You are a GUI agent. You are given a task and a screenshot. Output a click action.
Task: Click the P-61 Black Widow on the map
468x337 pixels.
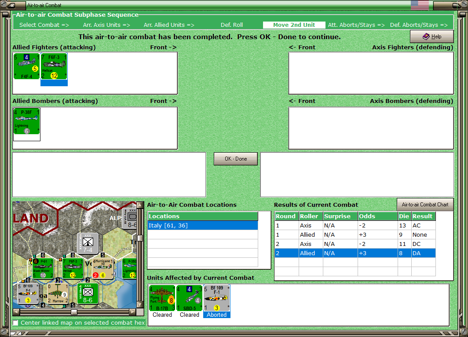point(43,268)
